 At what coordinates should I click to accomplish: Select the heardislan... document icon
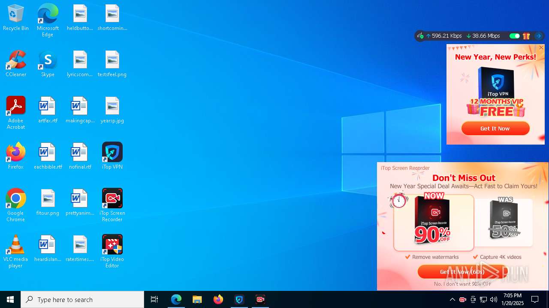pyautogui.click(x=48, y=249)
